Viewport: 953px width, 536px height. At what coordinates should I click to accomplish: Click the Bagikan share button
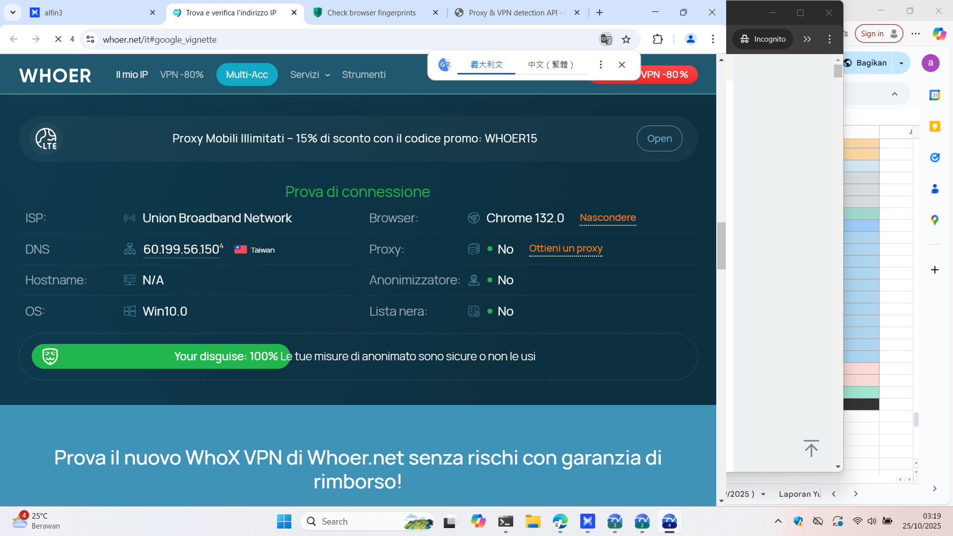coord(867,63)
